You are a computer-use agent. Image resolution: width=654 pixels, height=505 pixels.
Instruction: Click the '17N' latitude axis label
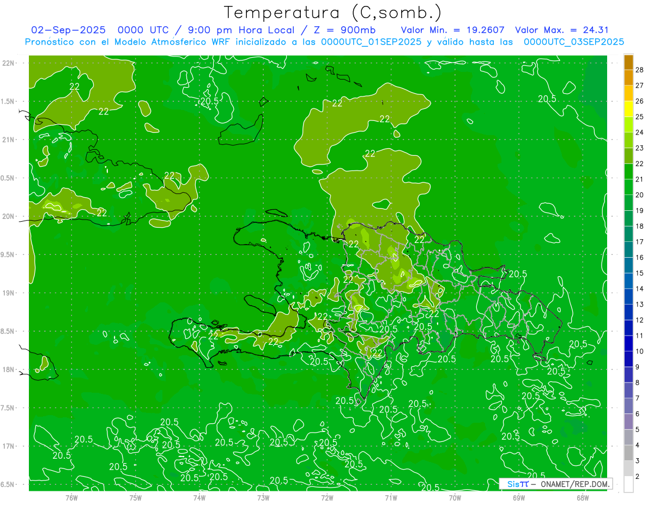point(8,446)
